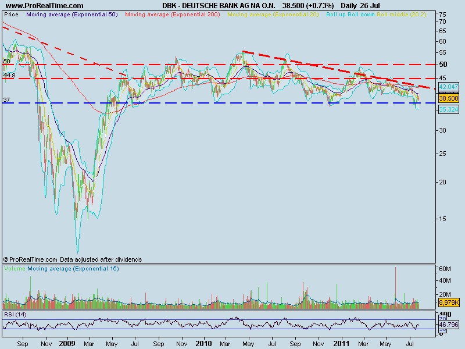Select Moving average (Exponential 20) legend
465x349 pixels.
(x=273, y=14)
